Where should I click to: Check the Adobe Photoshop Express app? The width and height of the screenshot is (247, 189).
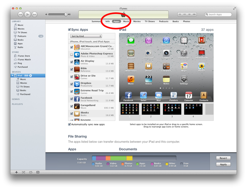coord(72,54)
